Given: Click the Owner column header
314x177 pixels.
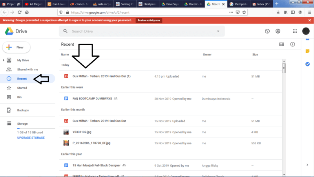Looking at the screenshot, I should pyautogui.click(x=207, y=55).
